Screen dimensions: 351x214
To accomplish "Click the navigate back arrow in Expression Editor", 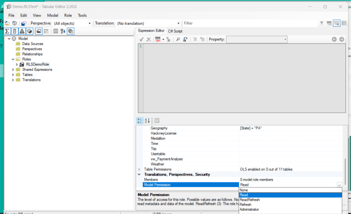I will point(334,39).
